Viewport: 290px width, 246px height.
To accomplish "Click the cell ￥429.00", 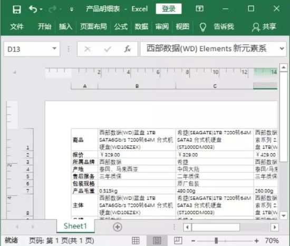I will pyautogui.click(x=266, y=155).
